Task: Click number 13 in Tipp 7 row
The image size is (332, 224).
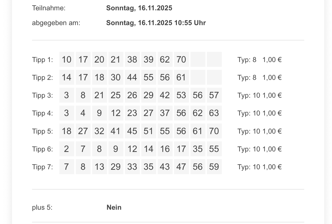Action: (99, 167)
